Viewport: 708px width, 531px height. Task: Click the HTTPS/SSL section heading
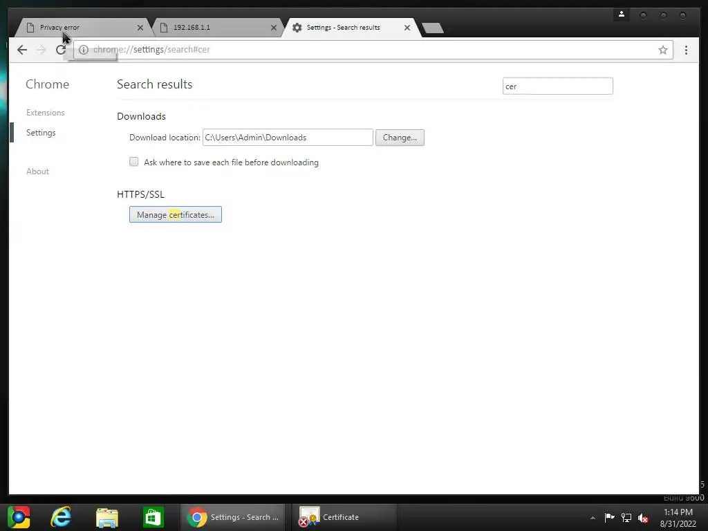point(140,194)
